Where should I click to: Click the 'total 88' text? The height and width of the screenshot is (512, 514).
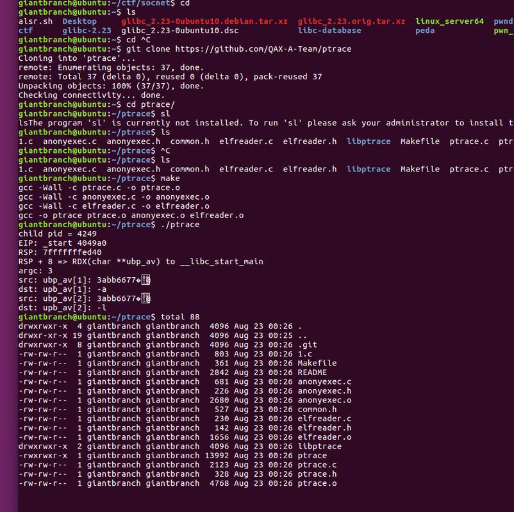(x=178, y=317)
